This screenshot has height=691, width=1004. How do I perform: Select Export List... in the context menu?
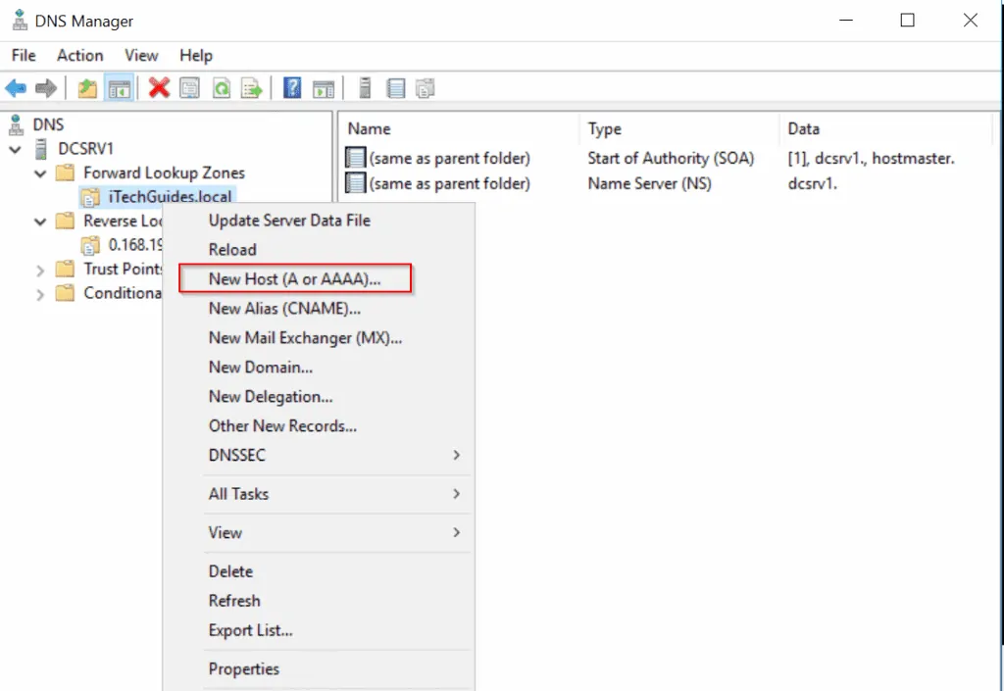(250, 630)
